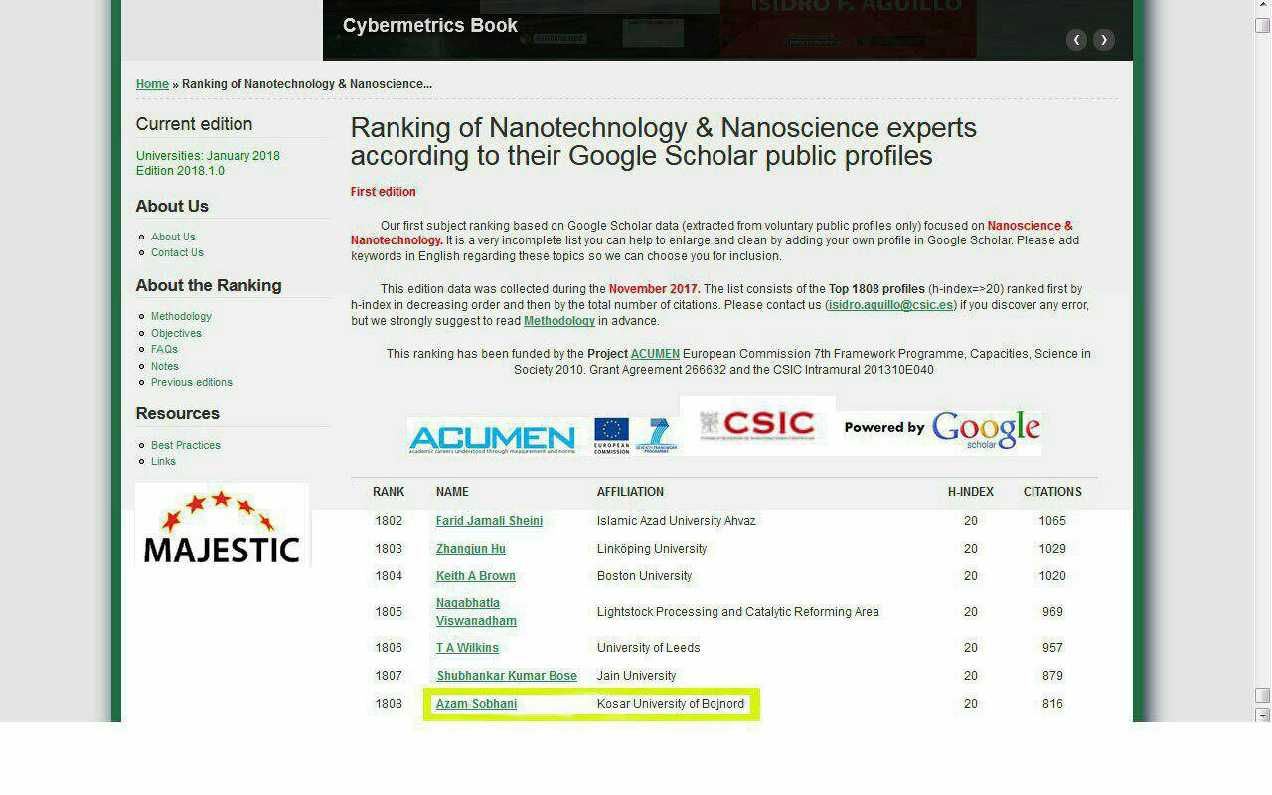Click the Cybermetrics Book banner title
Viewport: 1272px width, 795px height.
429,26
